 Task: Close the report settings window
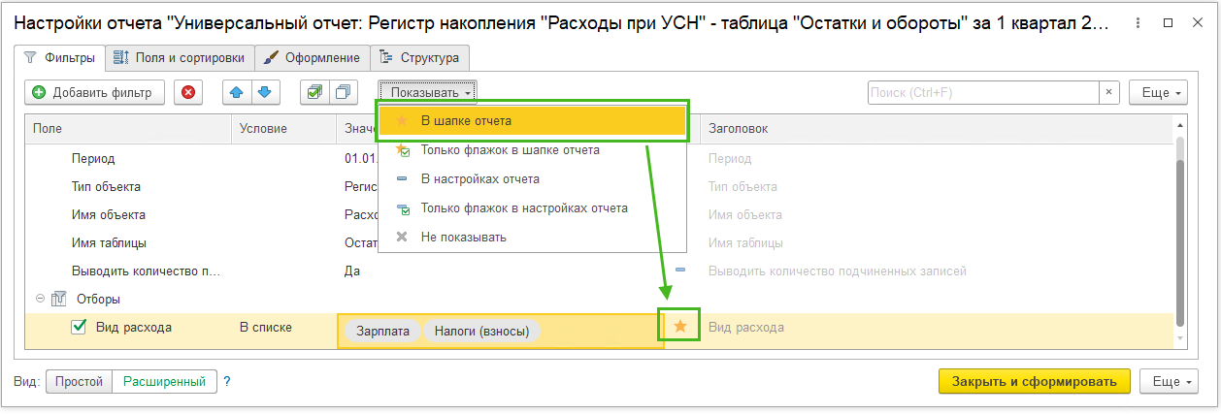click(x=1199, y=21)
